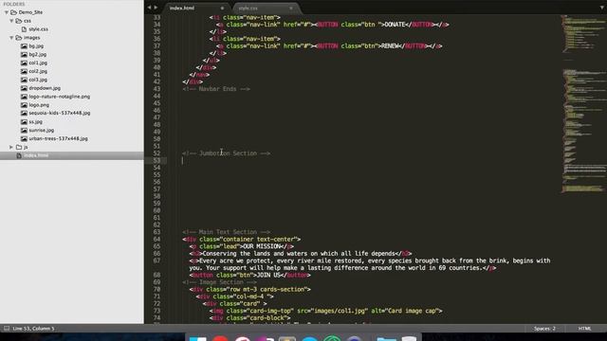The height and width of the screenshot is (341, 607).
Task: Select col3.jpg in the sidebar
Action: 38,80
